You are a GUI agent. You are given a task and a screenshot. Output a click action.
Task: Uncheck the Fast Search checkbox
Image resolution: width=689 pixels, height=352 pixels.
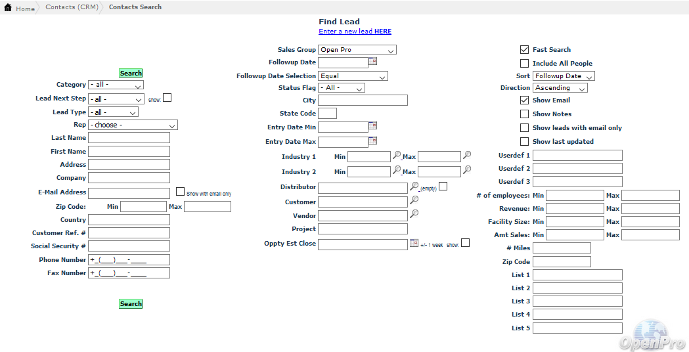(x=524, y=50)
